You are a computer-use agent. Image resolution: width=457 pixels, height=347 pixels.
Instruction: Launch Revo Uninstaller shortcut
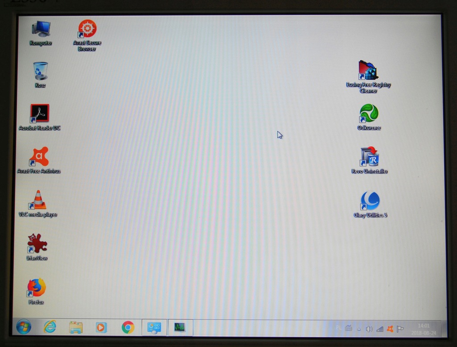click(370, 160)
